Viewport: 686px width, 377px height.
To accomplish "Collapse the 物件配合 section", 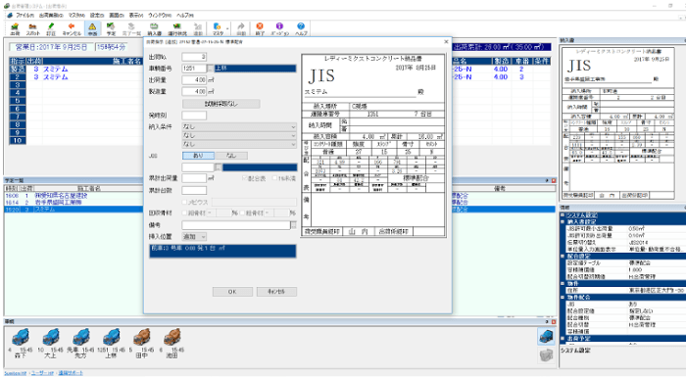I will click(563, 298).
